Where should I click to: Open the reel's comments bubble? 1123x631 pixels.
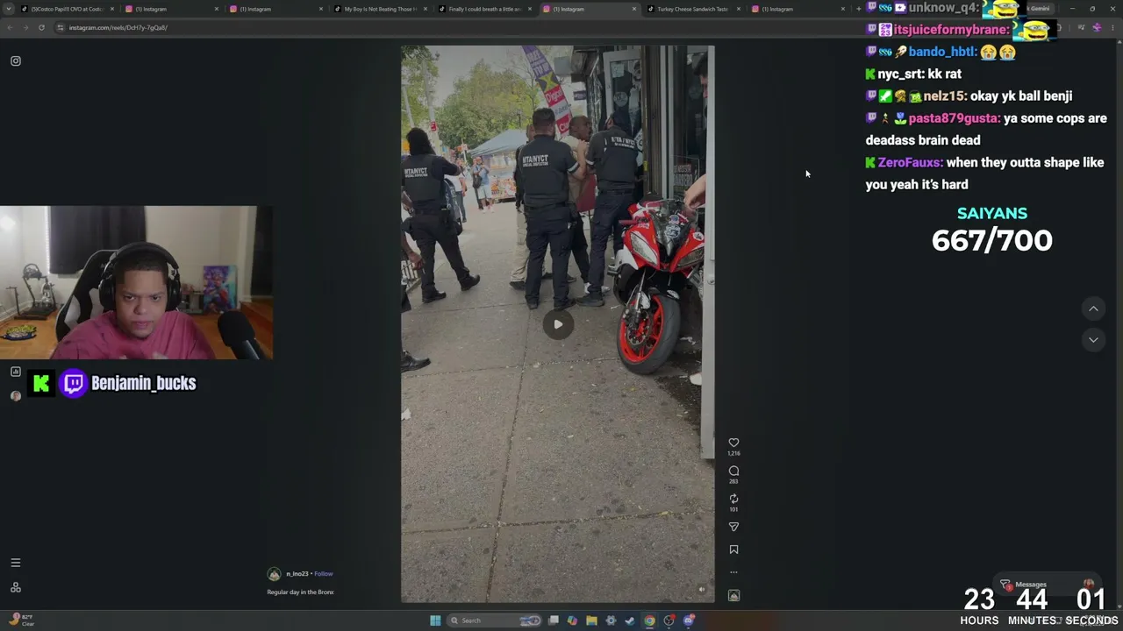click(733, 471)
